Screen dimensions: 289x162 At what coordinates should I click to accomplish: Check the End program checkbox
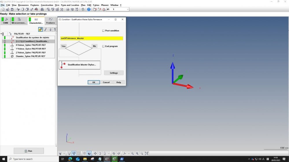click(x=103, y=46)
